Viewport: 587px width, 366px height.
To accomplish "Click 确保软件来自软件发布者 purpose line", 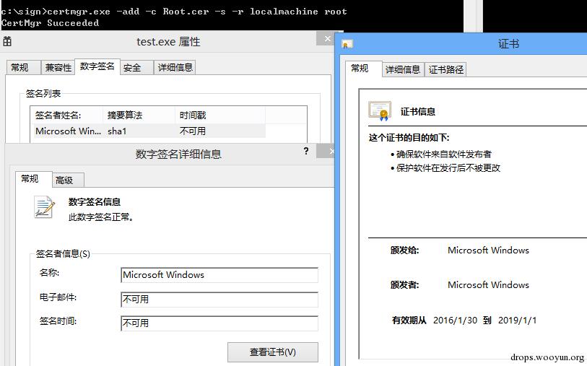I will click(443, 154).
